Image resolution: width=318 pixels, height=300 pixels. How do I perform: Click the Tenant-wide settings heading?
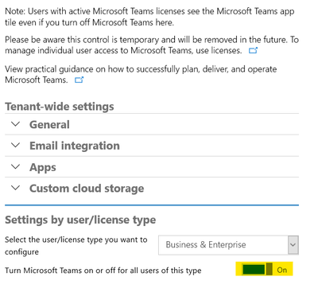pyautogui.click(x=60, y=107)
